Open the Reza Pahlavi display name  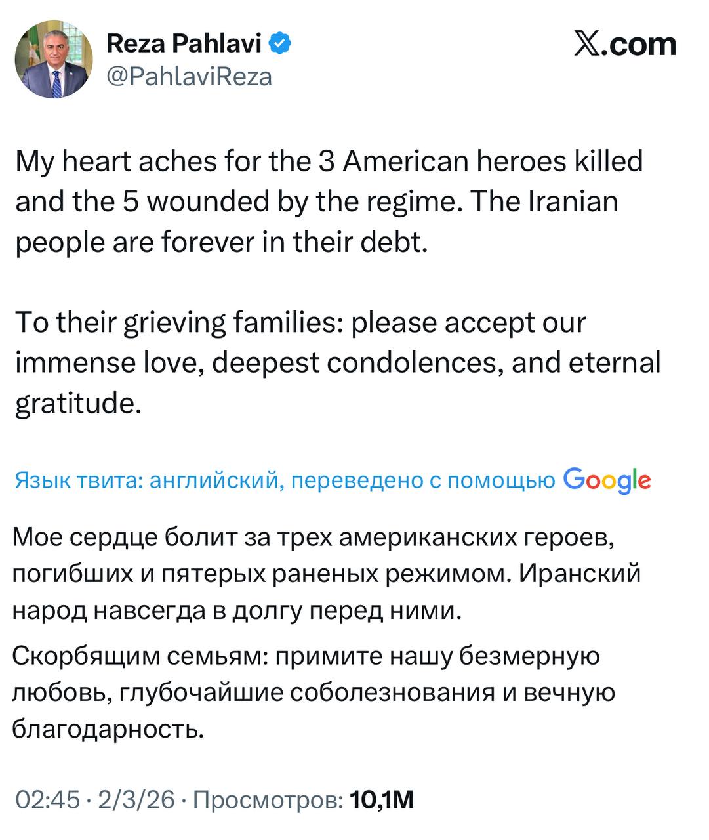click(184, 44)
